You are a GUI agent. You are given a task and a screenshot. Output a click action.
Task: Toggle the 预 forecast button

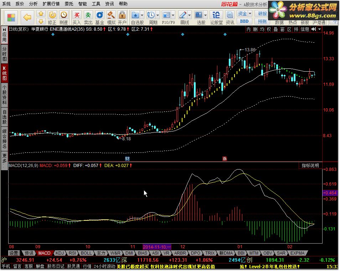click(x=296, y=29)
